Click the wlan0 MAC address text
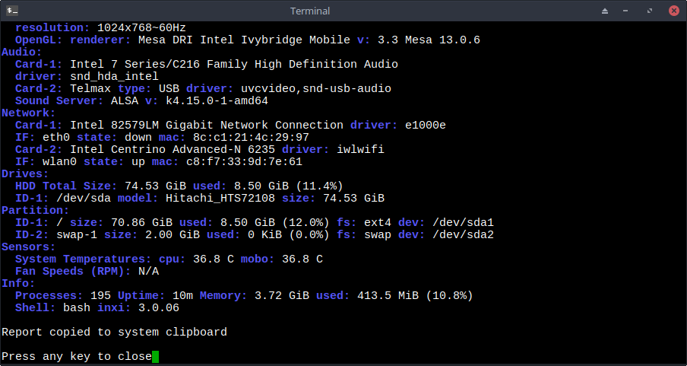Image resolution: width=687 pixels, height=366 pixels. coord(244,161)
